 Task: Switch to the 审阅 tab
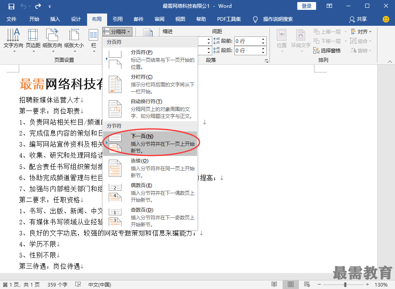coord(159,19)
